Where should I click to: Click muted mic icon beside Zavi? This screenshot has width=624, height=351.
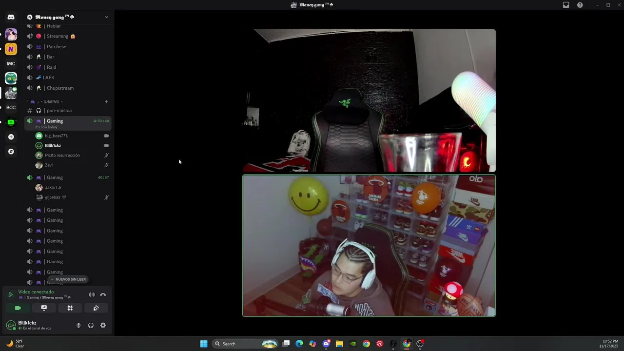pos(106,165)
